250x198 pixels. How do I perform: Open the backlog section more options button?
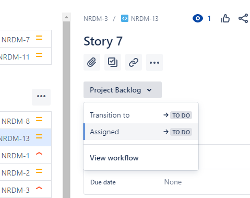click(x=41, y=97)
